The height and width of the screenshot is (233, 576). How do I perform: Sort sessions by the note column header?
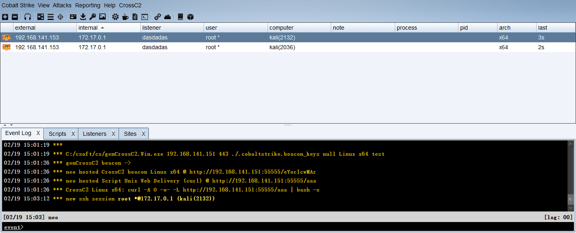[x=363, y=28]
